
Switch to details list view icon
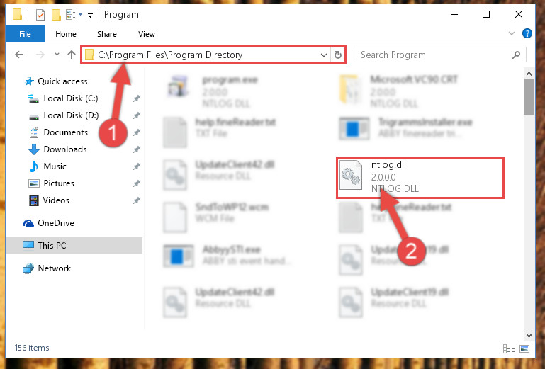click(x=509, y=348)
